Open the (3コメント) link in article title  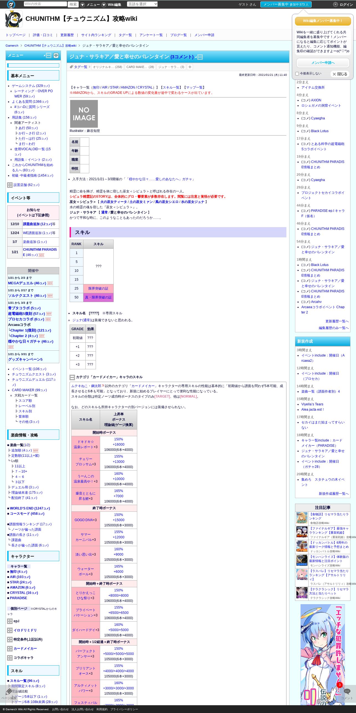click(182, 57)
